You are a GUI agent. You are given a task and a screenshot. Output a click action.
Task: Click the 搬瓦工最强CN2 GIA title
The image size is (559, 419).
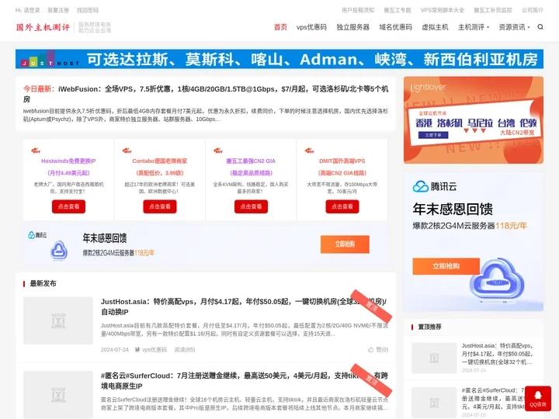click(x=251, y=161)
